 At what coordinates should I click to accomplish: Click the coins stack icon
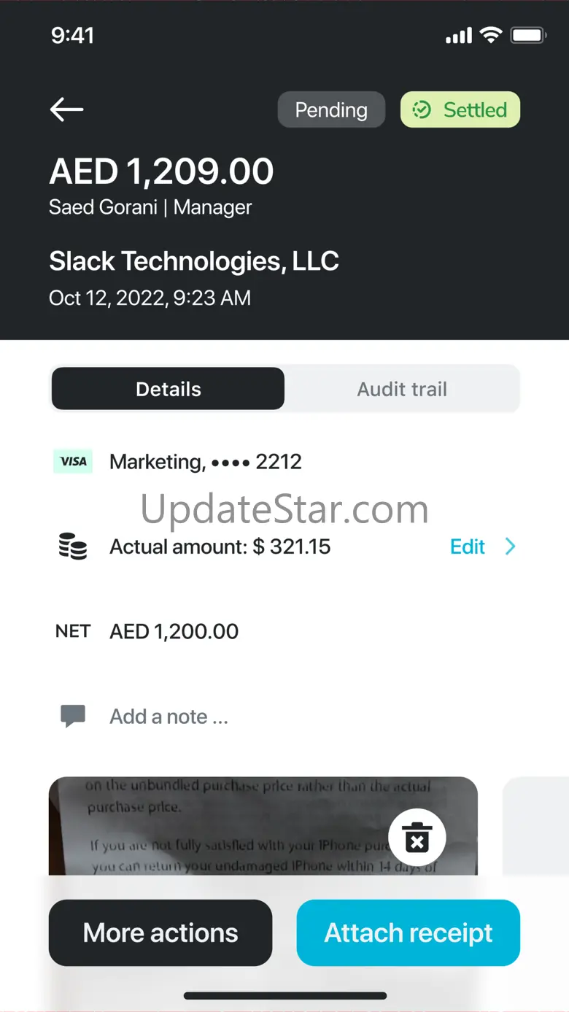pyautogui.click(x=73, y=546)
